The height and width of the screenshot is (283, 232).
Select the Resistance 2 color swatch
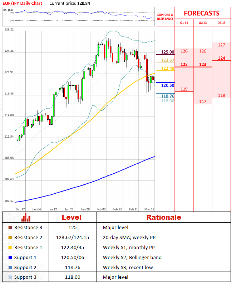[10, 237]
